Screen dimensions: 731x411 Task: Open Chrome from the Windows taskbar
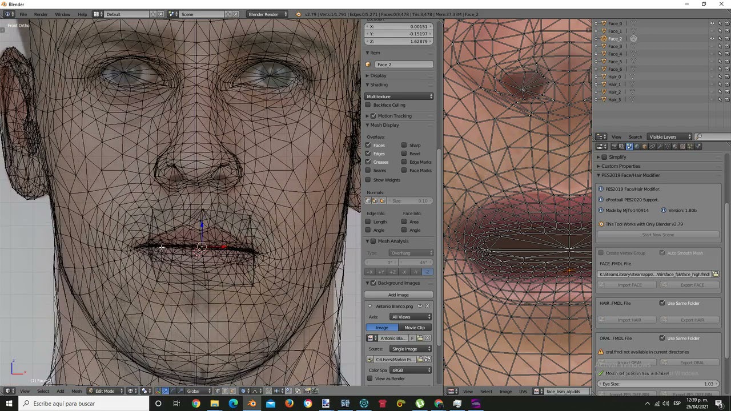coord(196,404)
